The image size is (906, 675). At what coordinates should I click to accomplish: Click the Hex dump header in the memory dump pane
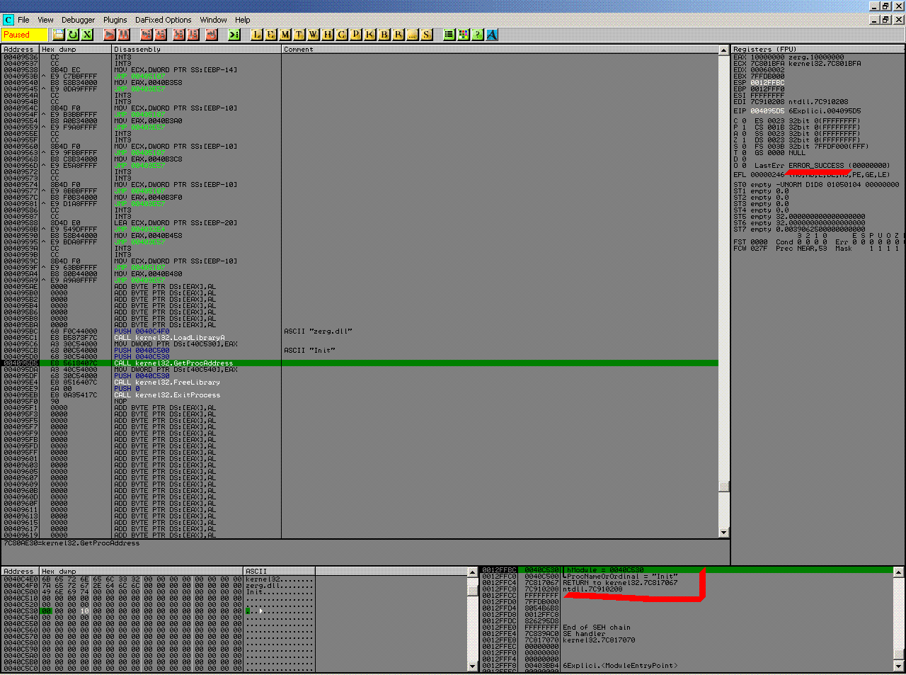(x=142, y=571)
